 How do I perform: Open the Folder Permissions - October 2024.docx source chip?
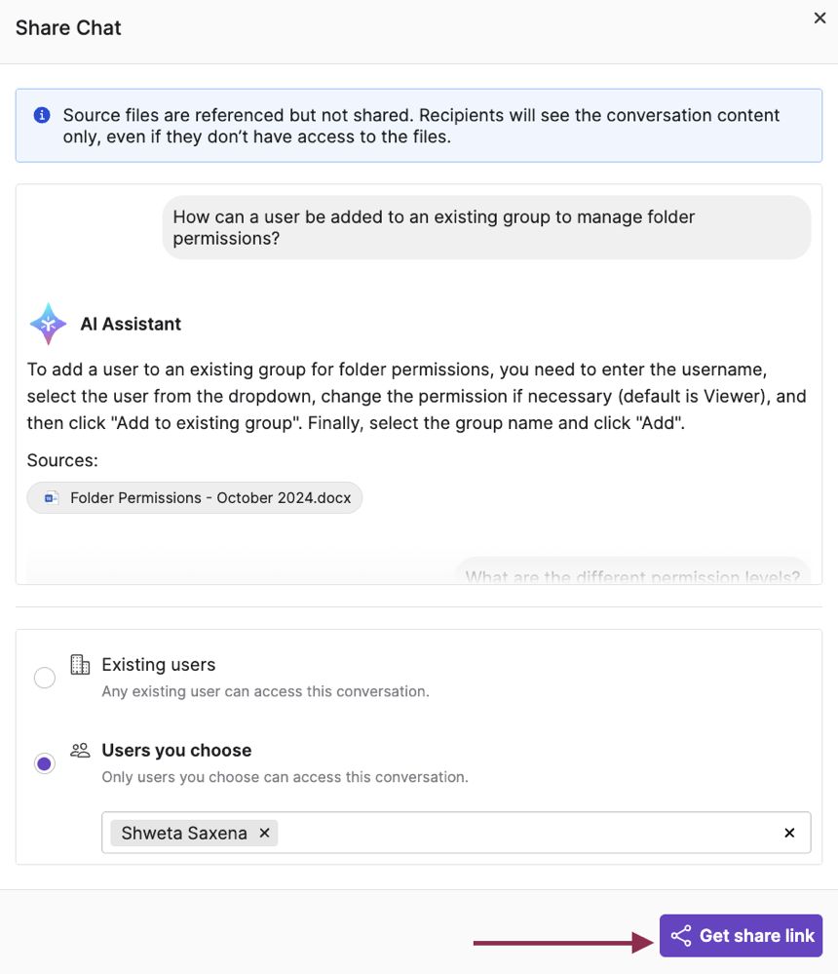click(194, 497)
